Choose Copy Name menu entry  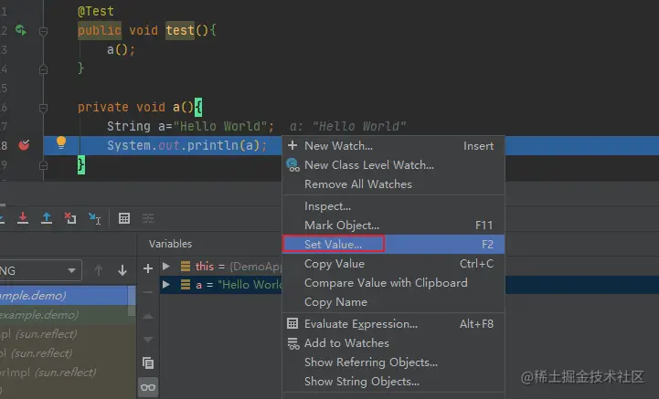393,302
